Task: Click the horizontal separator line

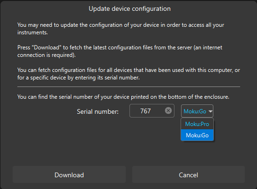Action: 128,87
